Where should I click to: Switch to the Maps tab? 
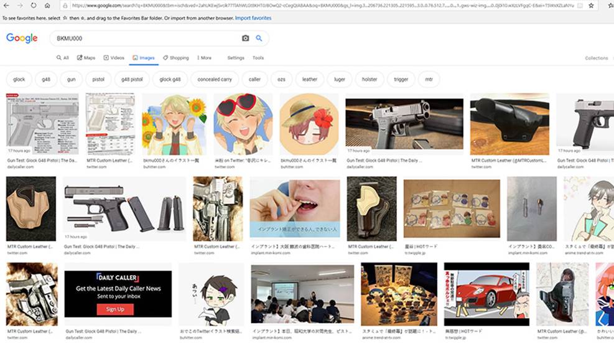pos(86,58)
